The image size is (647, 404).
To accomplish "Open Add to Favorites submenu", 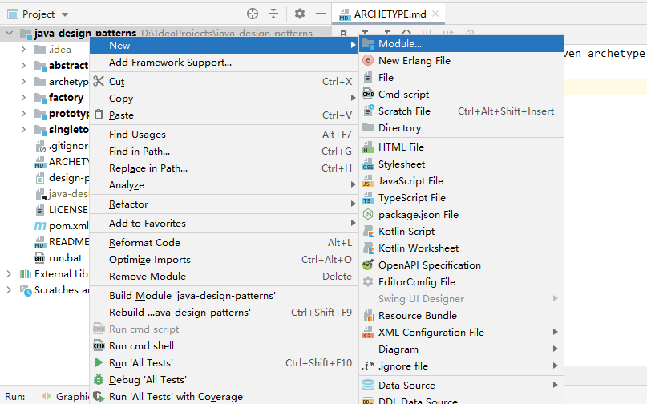I will (x=224, y=224).
